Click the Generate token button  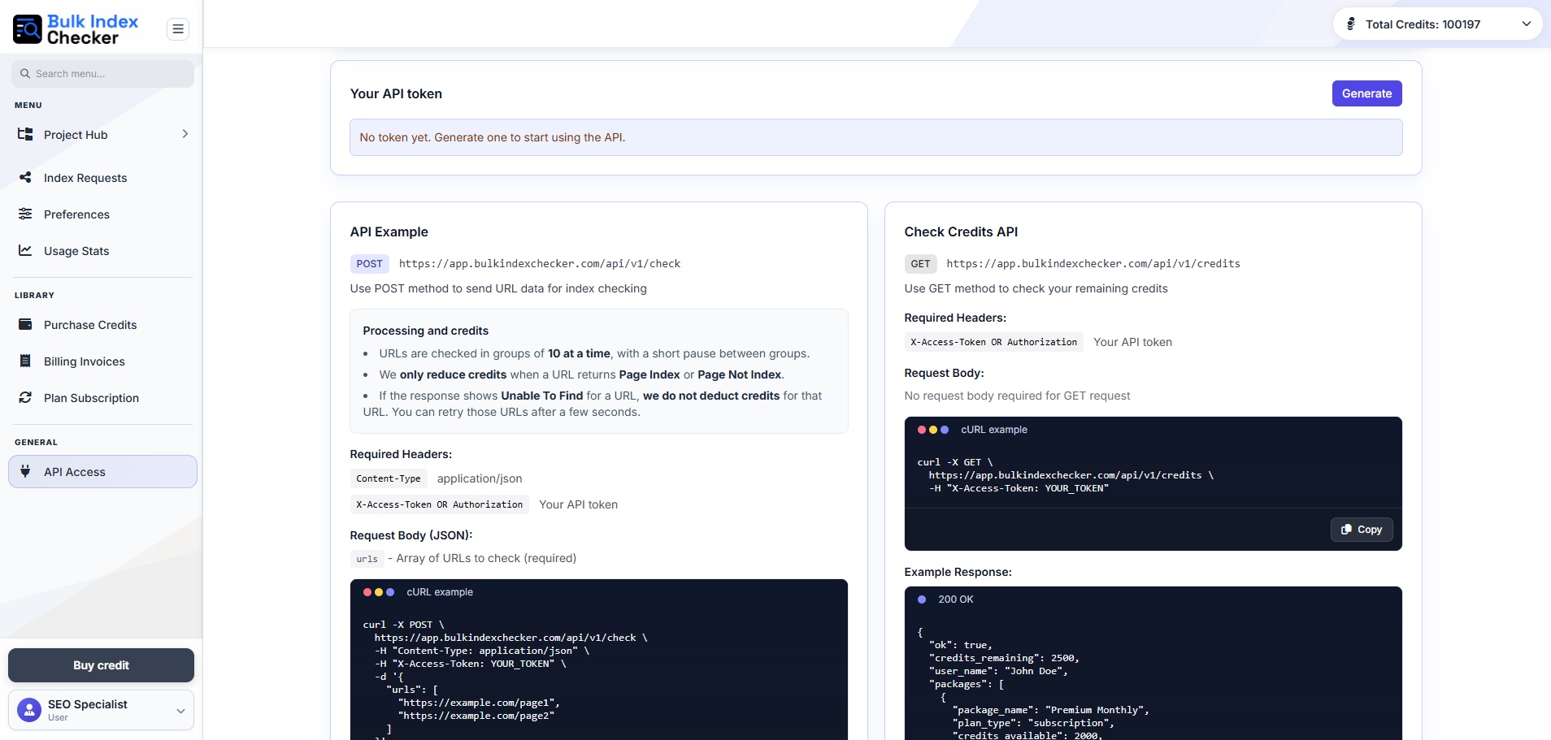(x=1366, y=93)
